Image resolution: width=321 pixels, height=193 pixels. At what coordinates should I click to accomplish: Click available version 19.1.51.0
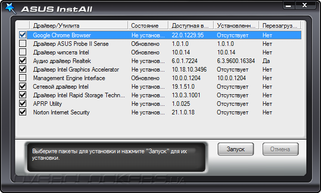183,87
